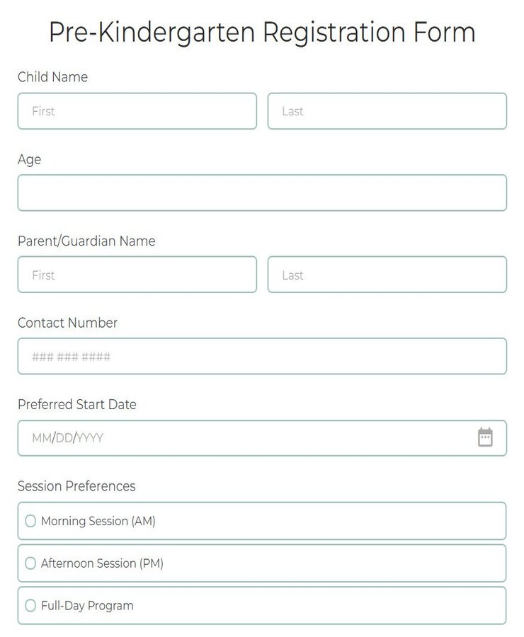This screenshot has height=637, width=524.
Task: Click the Preferred Start Date label
Action: click(x=77, y=404)
